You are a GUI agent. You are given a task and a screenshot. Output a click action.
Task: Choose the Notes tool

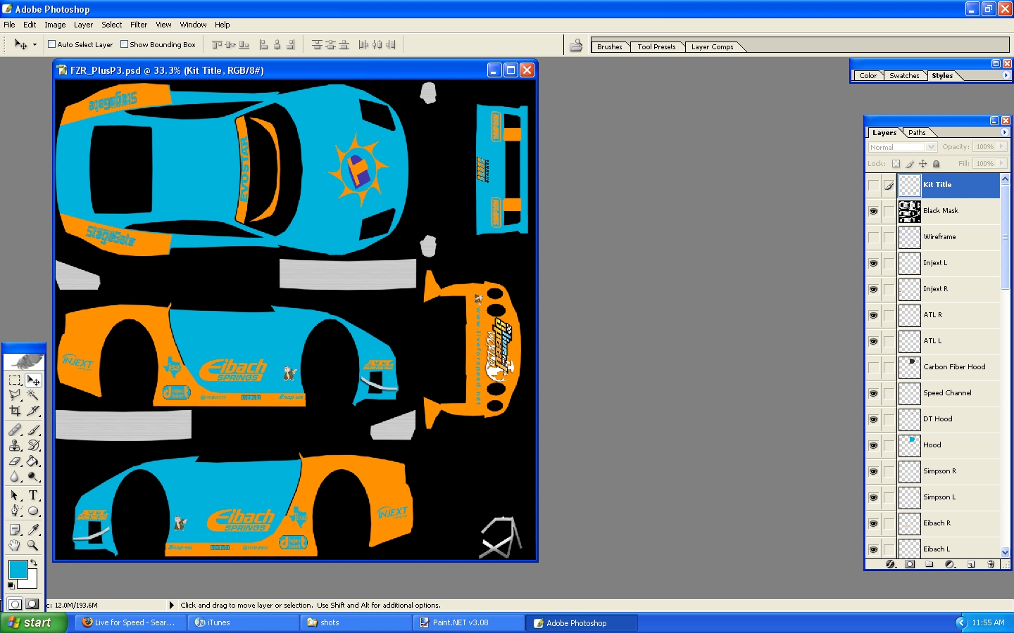(15, 530)
